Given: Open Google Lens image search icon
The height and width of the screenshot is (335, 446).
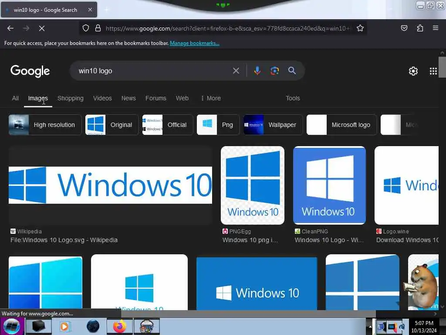Looking at the screenshot, I should click(274, 71).
